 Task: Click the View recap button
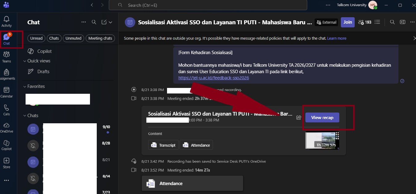click(x=322, y=117)
